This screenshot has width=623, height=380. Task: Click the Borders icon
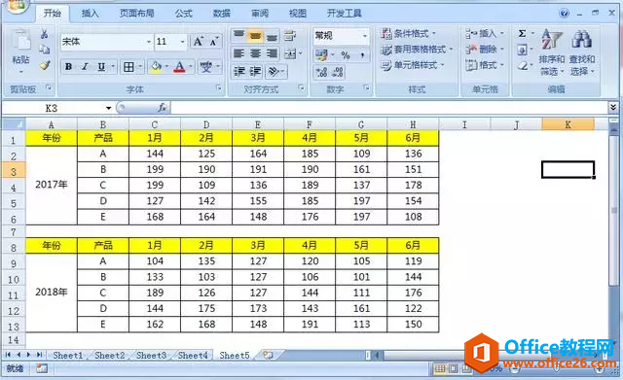[128, 67]
